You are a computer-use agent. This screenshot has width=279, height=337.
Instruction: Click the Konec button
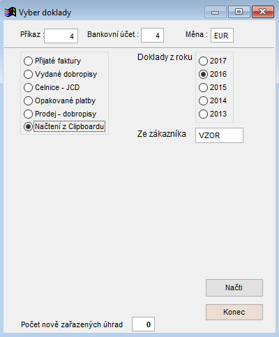234,312
